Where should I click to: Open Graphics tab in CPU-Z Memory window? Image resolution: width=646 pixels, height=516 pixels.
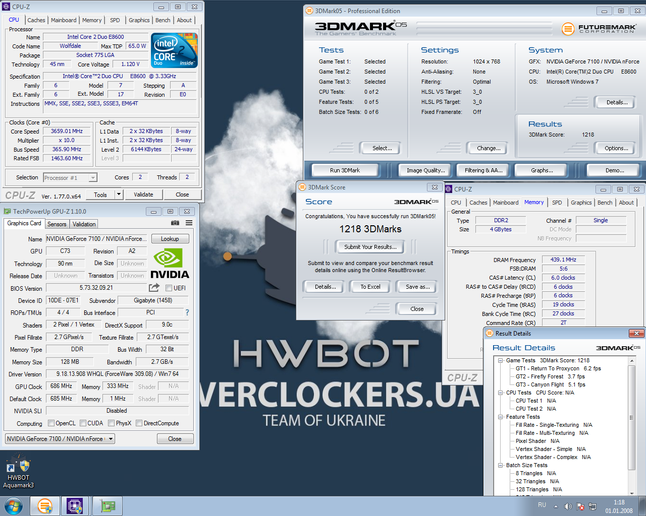pyautogui.click(x=581, y=203)
